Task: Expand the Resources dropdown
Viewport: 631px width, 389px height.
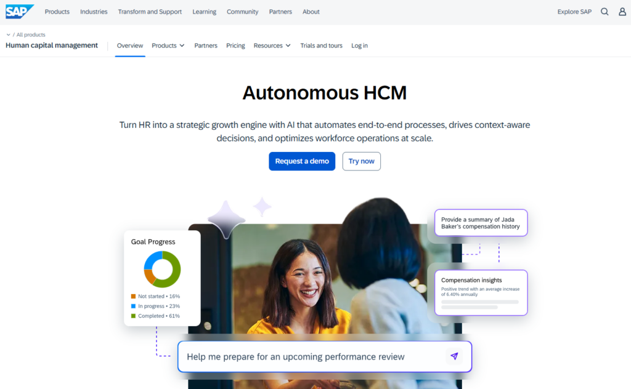Action: [x=272, y=46]
